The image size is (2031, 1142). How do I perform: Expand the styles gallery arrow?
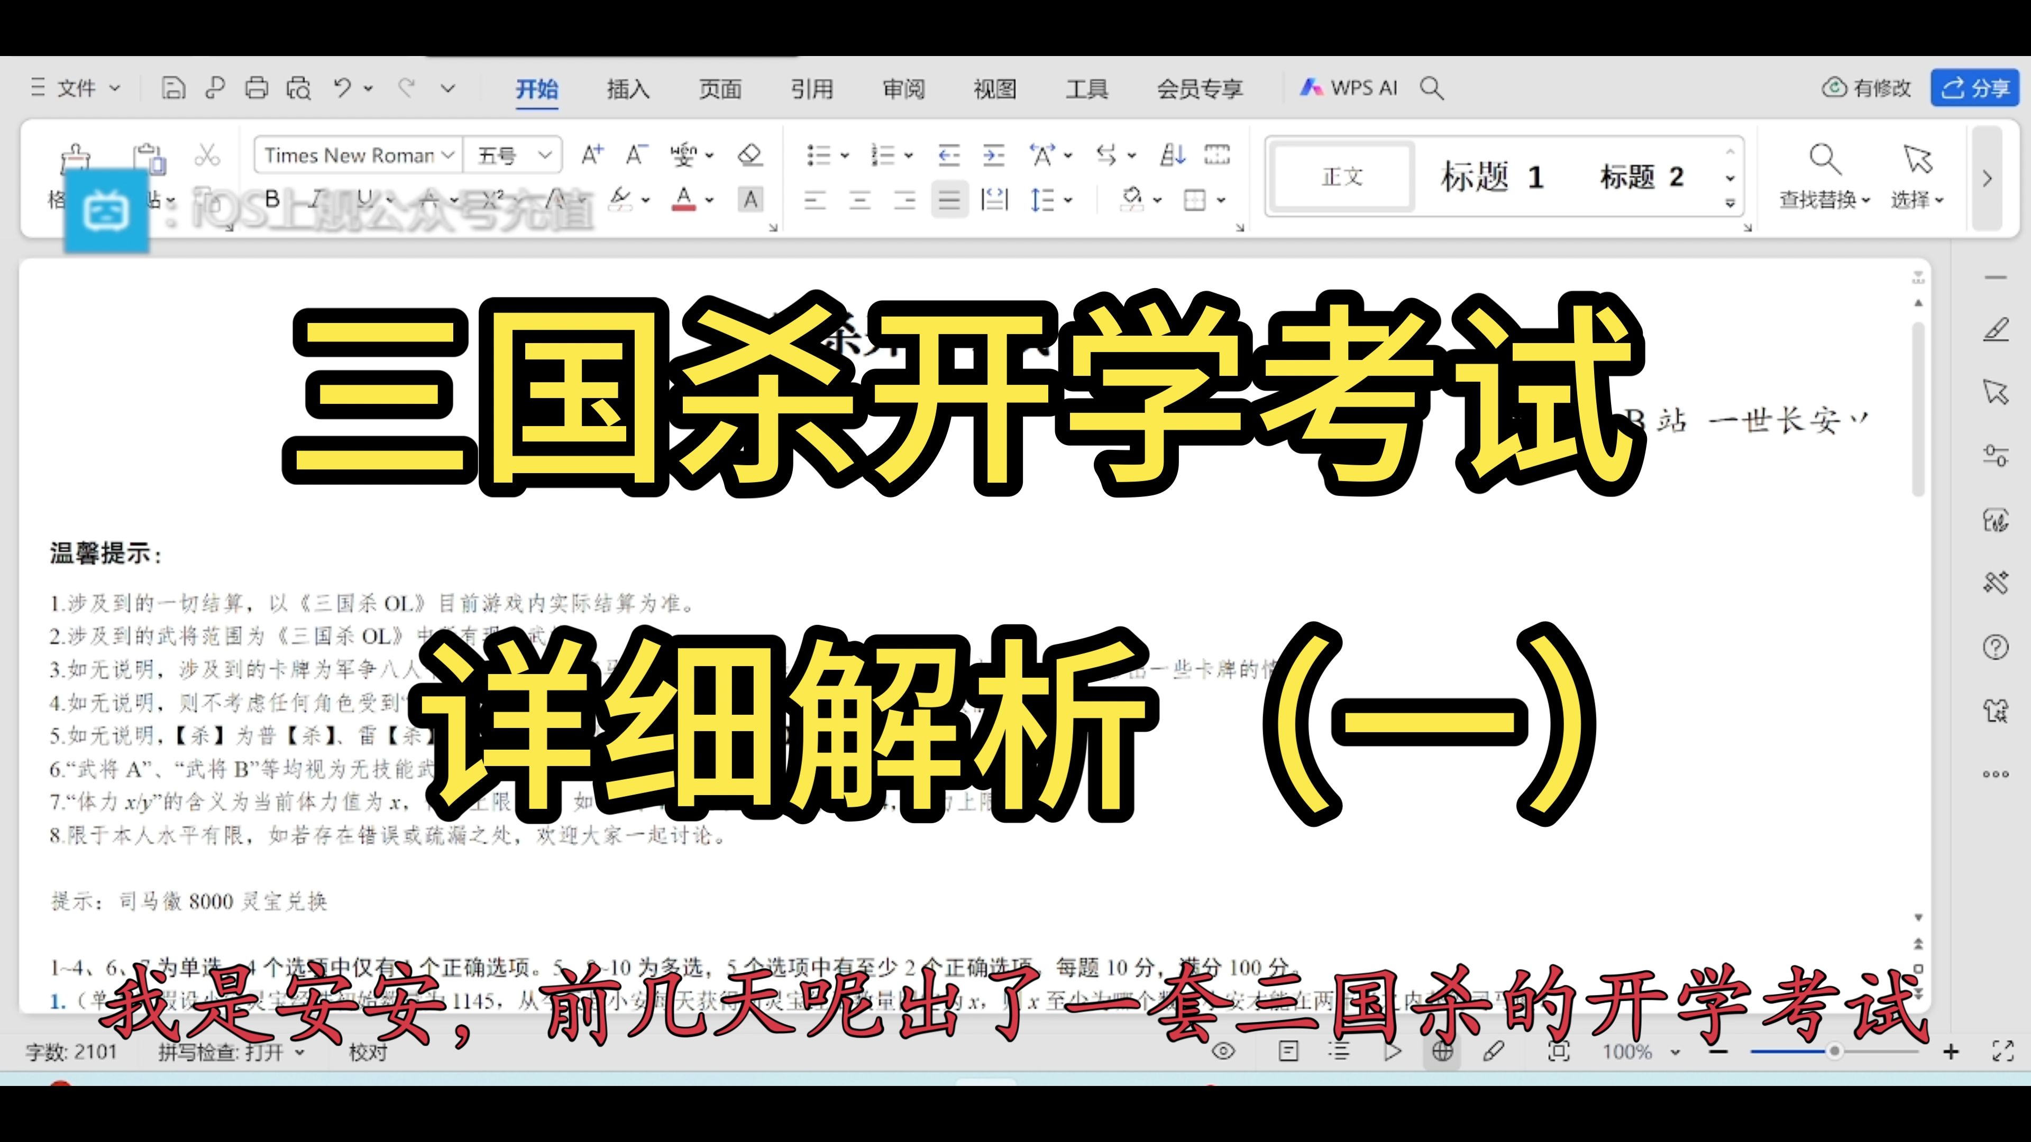coord(1730,202)
